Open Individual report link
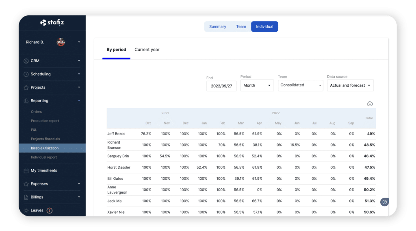 44,157
